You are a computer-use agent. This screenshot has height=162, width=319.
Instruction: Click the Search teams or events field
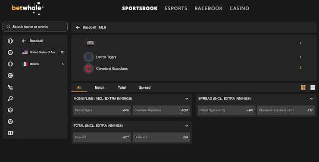(35, 27)
